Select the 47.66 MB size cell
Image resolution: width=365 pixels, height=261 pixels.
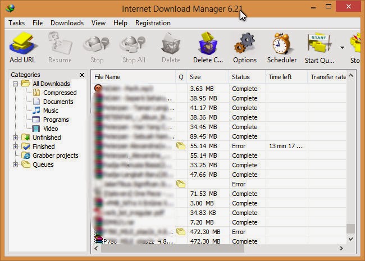[x=203, y=175]
